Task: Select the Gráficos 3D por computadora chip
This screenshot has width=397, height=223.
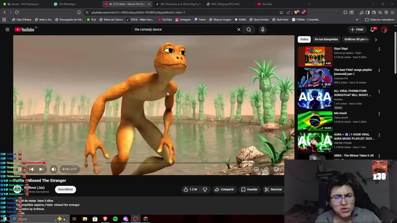Action: pos(357,39)
